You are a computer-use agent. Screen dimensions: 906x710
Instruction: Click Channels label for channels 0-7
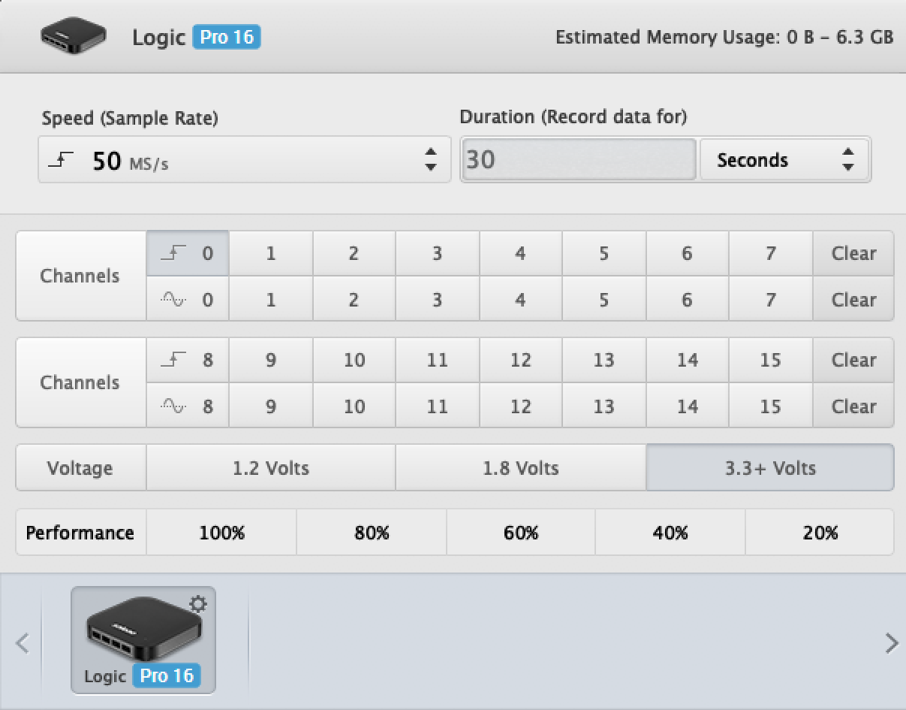tap(80, 276)
